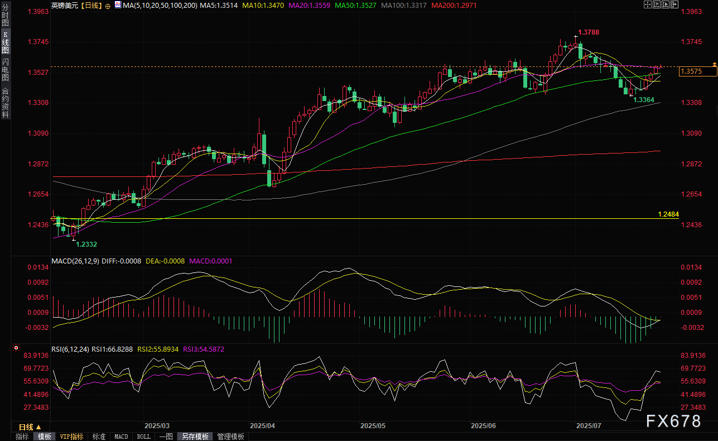Apply the BOLL template
Image resolution: width=718 pixels, height=441 pixels.
[x=143, y=437]
